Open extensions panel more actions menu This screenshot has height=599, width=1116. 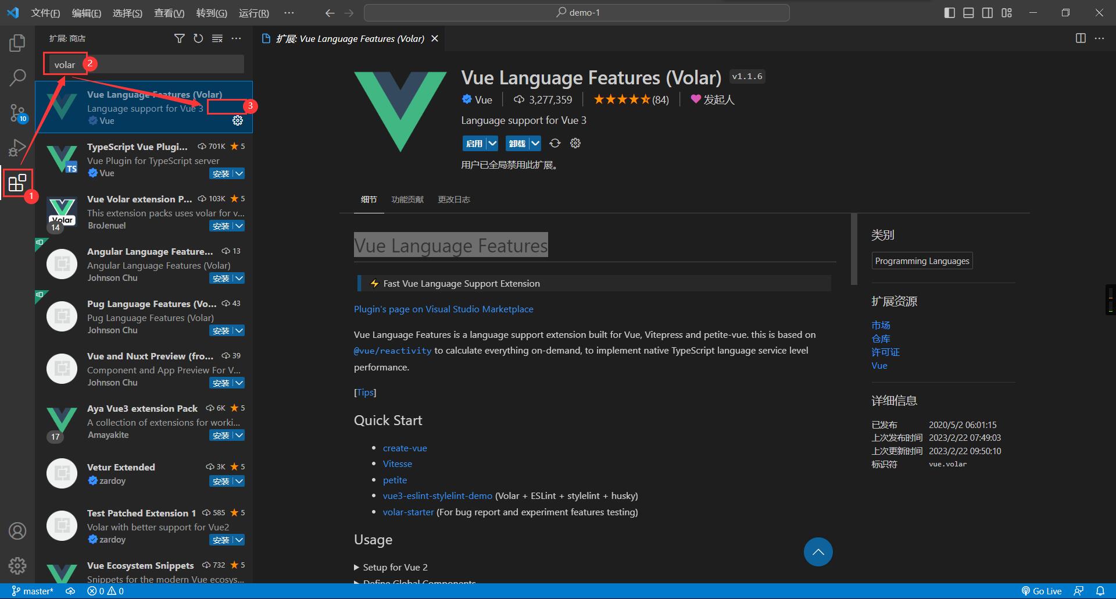pyautogui.click(x=236, y=38)
